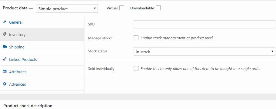
Task: Open the Stock status dropdown
Action: (205, 51)
